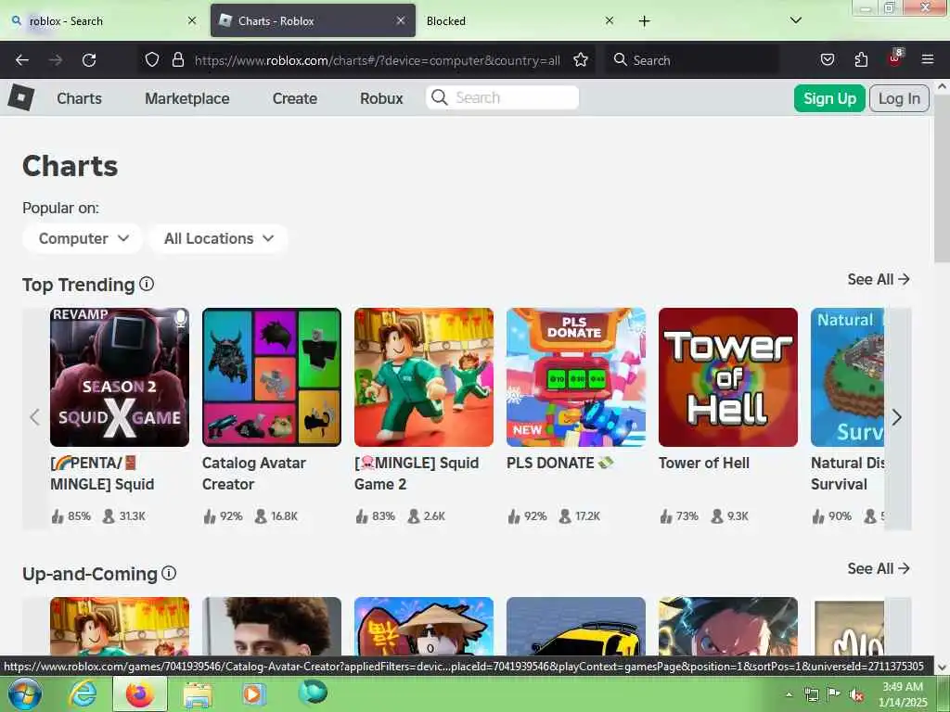Bookmark this page with the star icon
This screenshot has height=712, width=950.
[x=581, y=60]
